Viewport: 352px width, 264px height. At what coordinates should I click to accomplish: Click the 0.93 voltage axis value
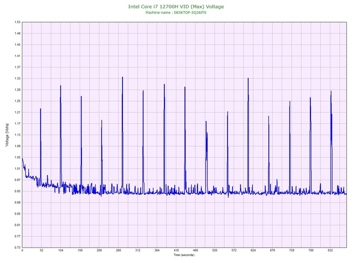point(17,191)
